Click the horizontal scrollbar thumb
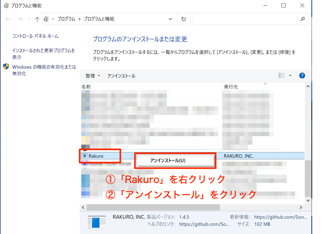 click(153, 207)
